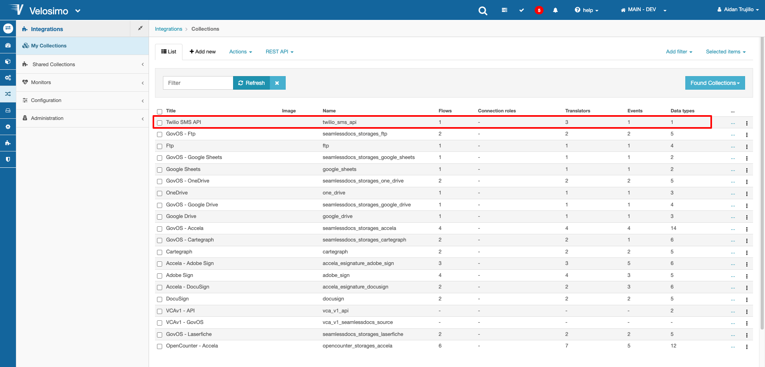The image size is (765, 367).
Task: Click the page vertical scrollbar
Action: pos(762,183)
